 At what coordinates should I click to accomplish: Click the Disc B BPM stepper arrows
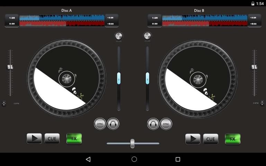262,103
